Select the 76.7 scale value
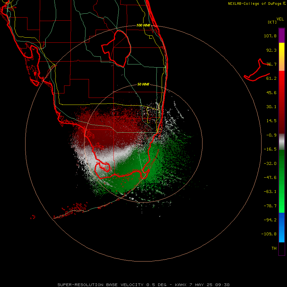 click(271, 64)
